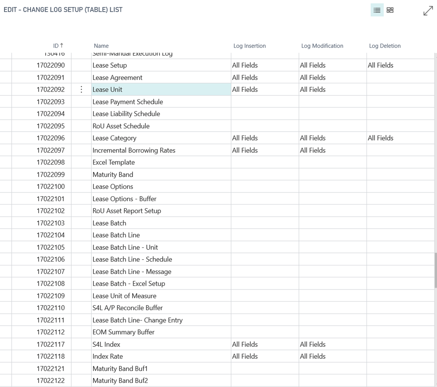The width and height of the screenshot is (437, 387).
Task: Click the Name column header
Action: (101, 46)
